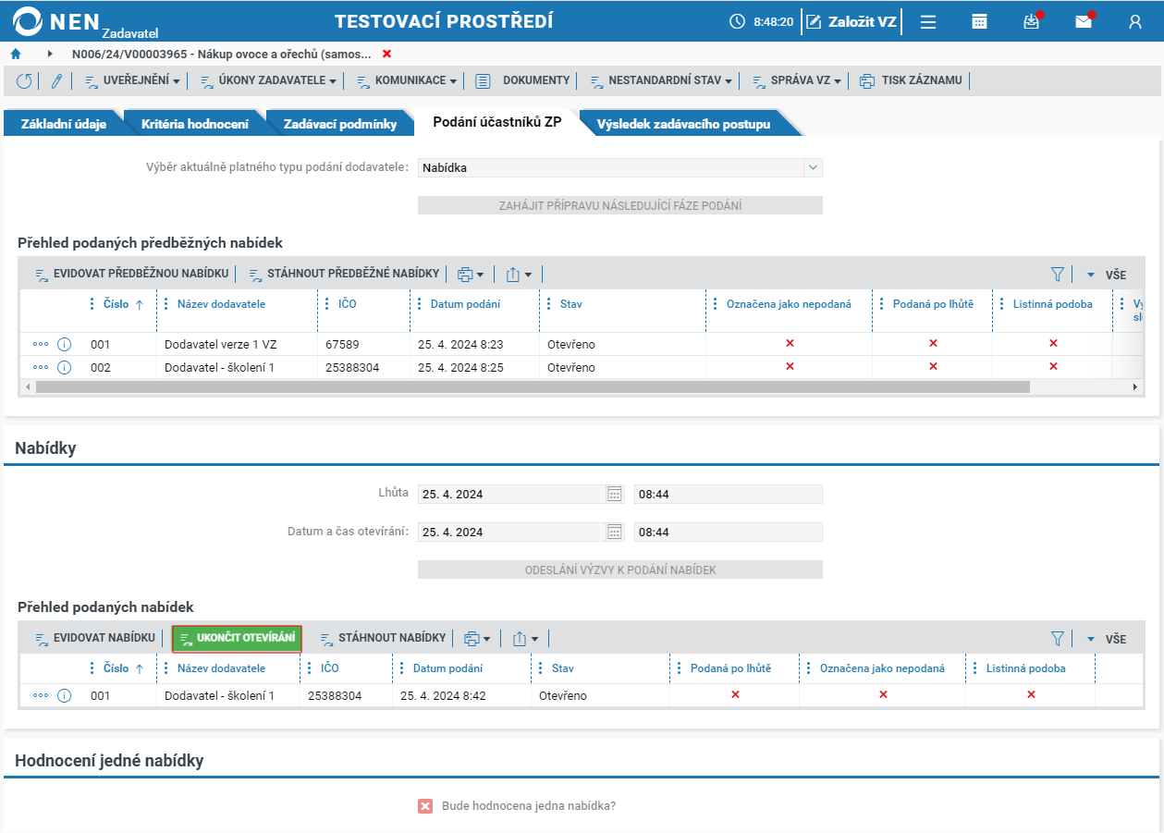Viewport: 1164px width, 833px height.
Task: Open the Uveřejnění menu
Action: coord(132,80)
